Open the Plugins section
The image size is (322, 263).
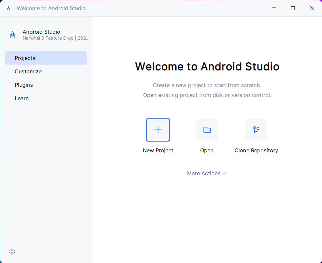(x=24, y=85)
